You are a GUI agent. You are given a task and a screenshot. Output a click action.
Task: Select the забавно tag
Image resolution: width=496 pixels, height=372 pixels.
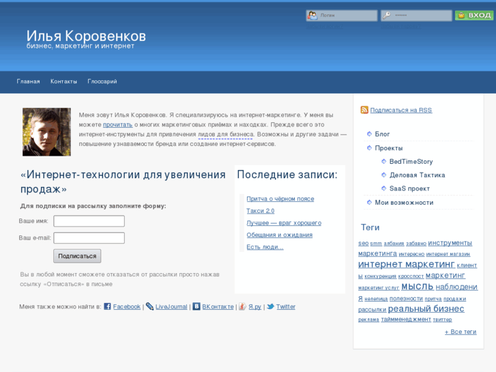[x=416, y=244]
